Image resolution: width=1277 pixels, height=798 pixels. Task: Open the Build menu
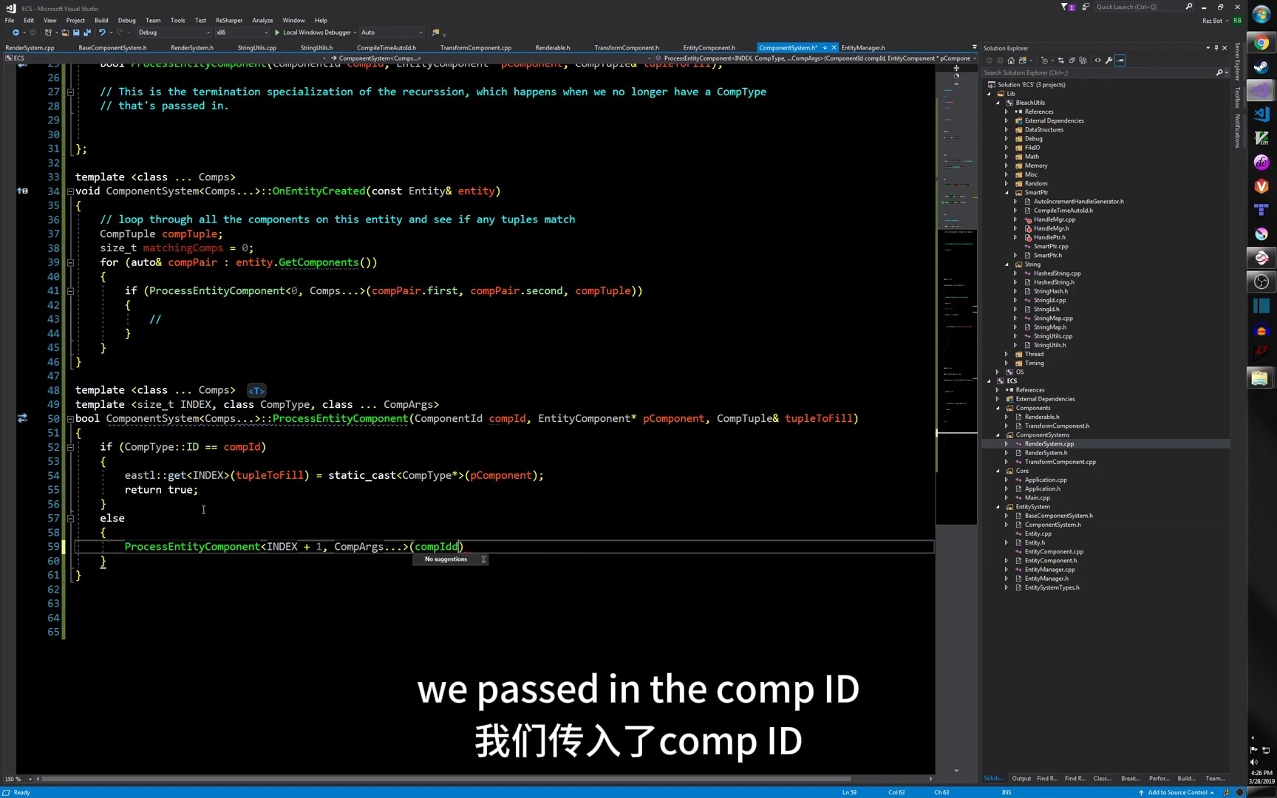(101, 21)
